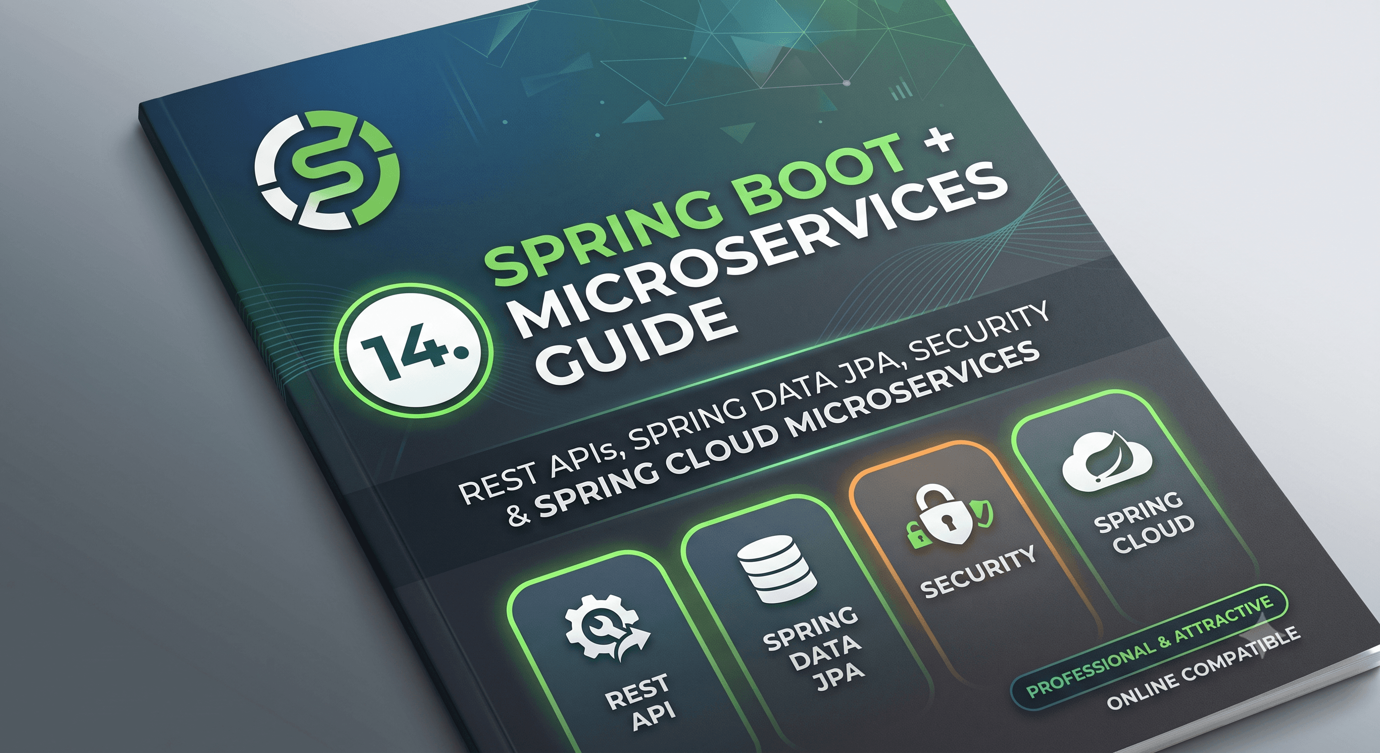Screen dimensions: 1380x753
Task: Click the 'SPRING CLOUD' card label
Action: [x=1144, y=523]
